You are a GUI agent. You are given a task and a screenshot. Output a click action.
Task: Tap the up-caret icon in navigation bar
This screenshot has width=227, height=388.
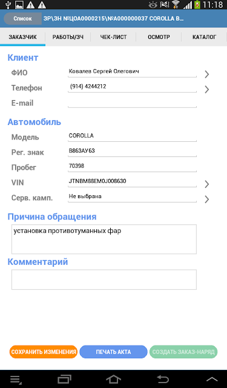pos(212,379)
